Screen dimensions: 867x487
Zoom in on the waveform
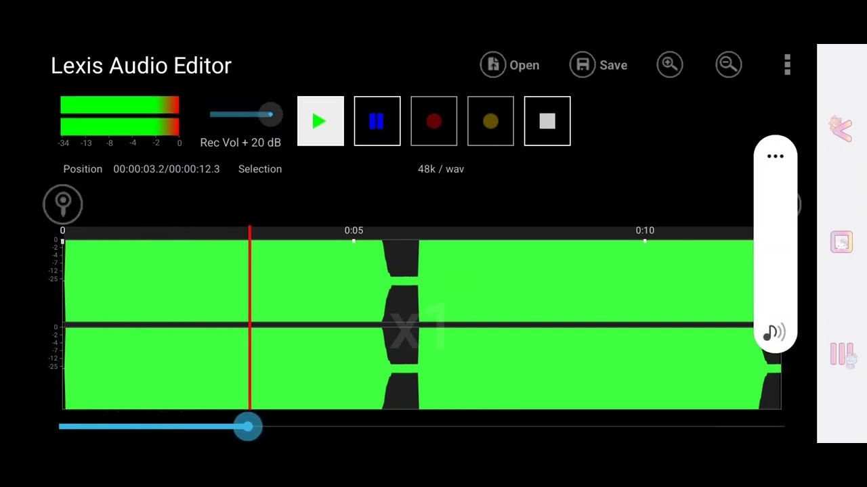click(x=670, y=65)
